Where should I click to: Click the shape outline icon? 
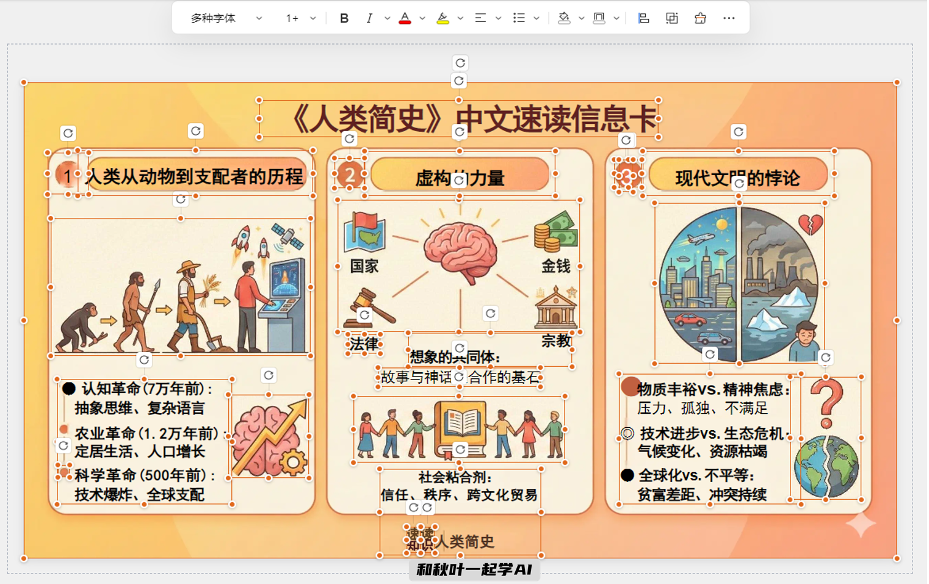[600, 18]
